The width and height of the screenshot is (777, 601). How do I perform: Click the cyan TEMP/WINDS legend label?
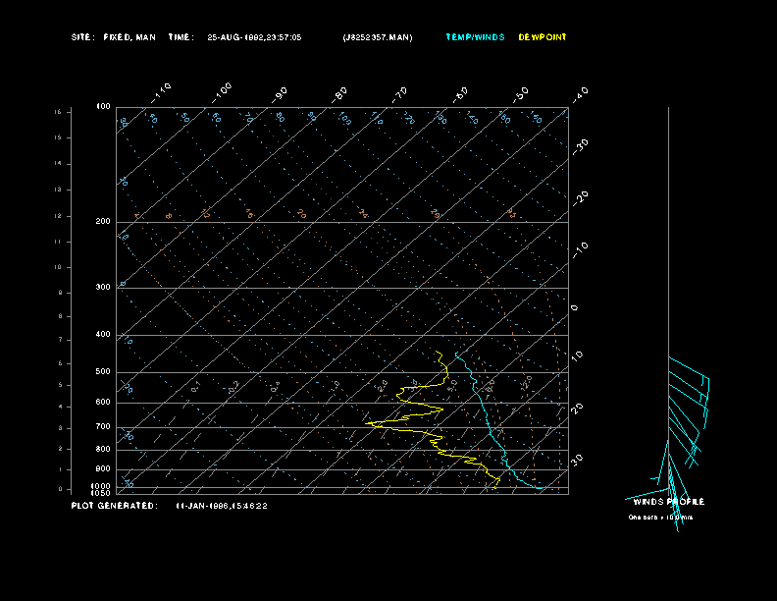475,37
